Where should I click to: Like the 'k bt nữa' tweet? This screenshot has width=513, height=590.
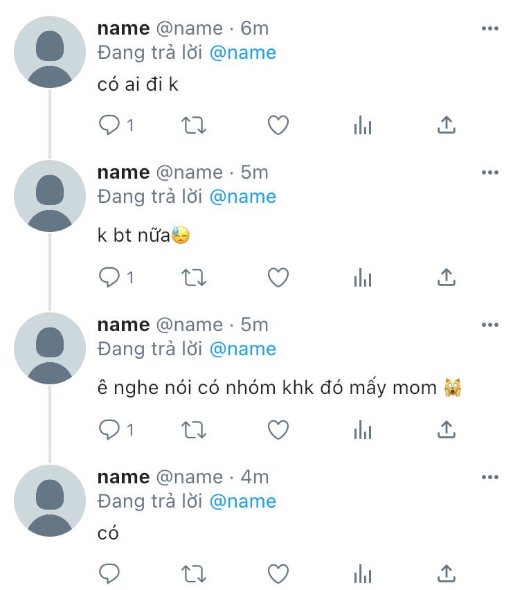(278, 278)
